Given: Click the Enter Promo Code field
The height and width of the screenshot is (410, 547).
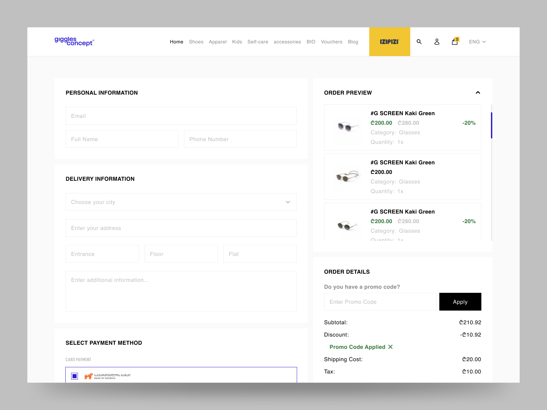Looking at the screenshot, I should [x=380, y=302].
